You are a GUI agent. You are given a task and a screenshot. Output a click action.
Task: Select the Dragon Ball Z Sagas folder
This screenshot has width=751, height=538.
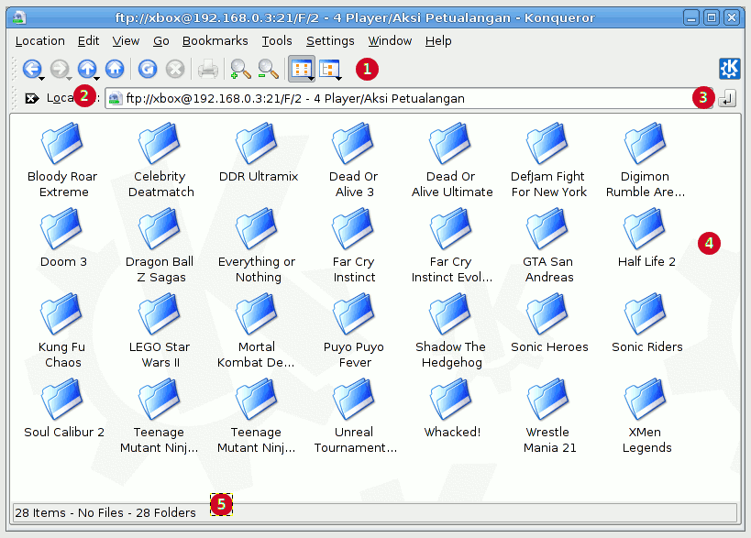[x=160, y=246]
